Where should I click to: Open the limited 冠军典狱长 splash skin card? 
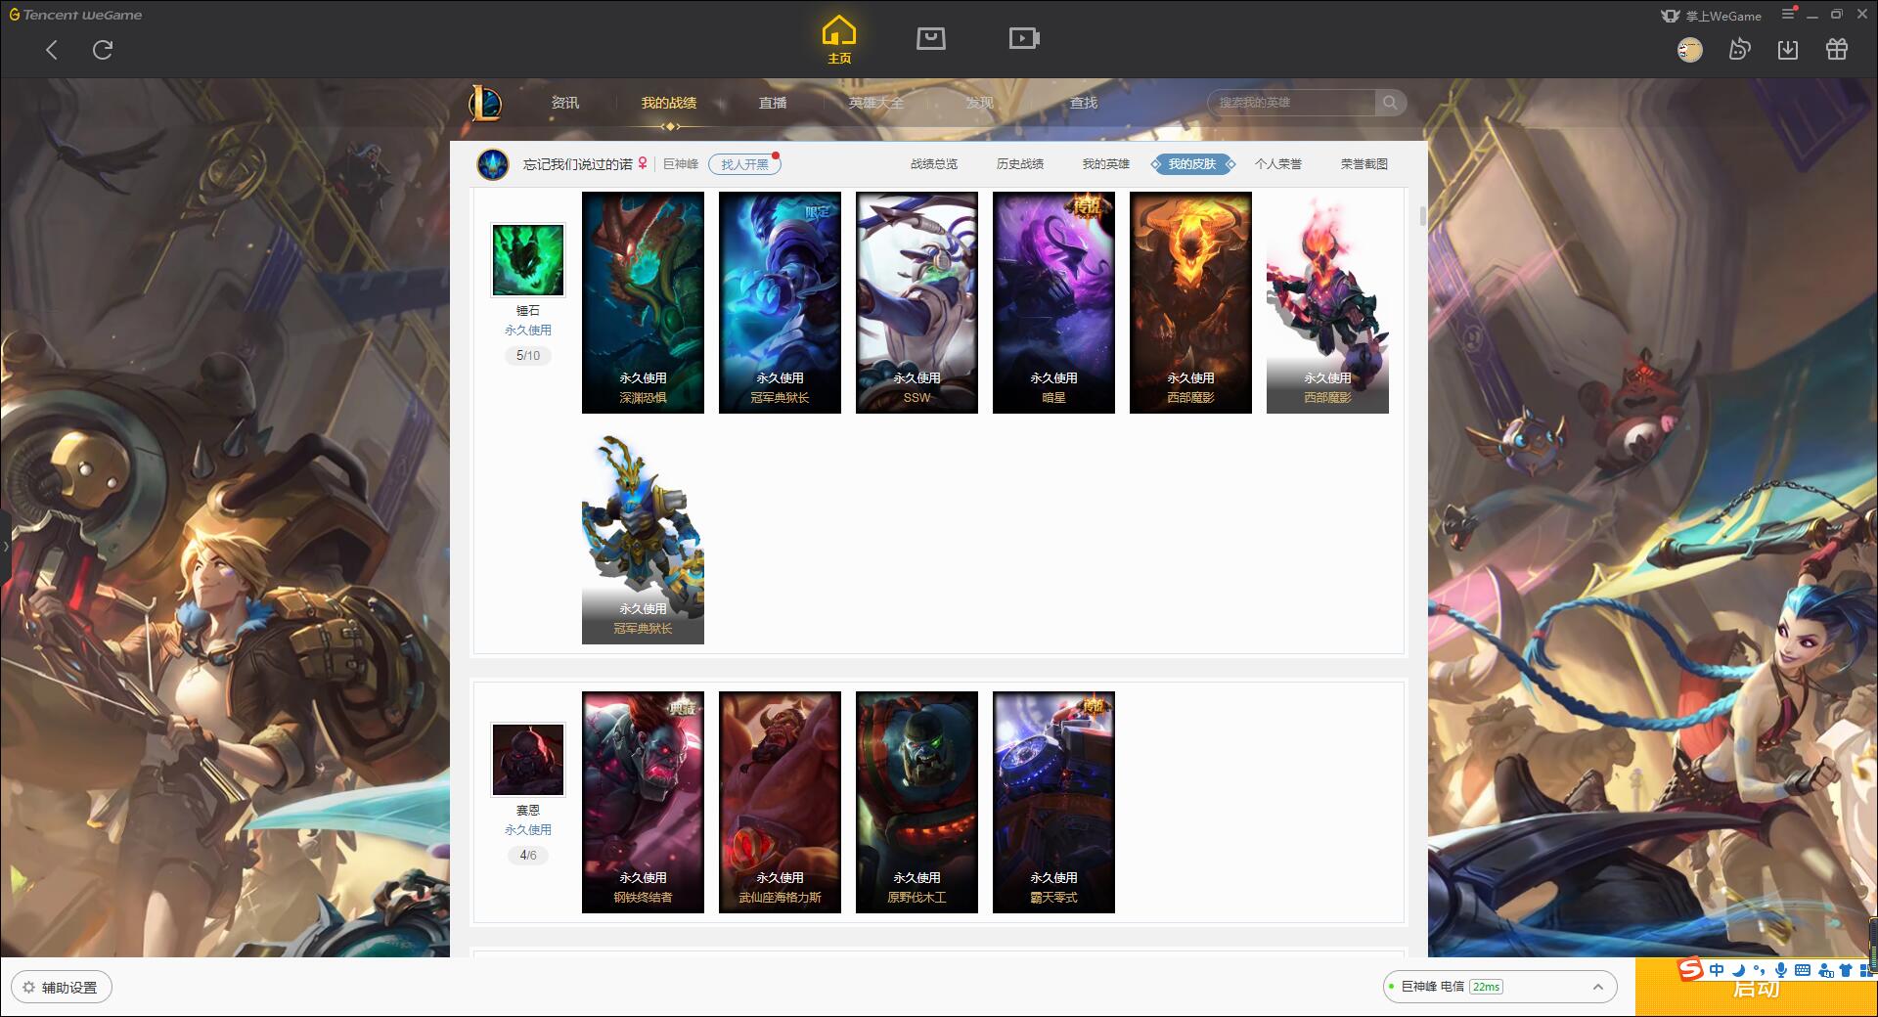pyautogui.click(x=780, y=302)
